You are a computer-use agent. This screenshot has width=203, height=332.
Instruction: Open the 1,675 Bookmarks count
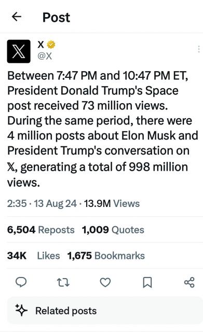(106, 256)
